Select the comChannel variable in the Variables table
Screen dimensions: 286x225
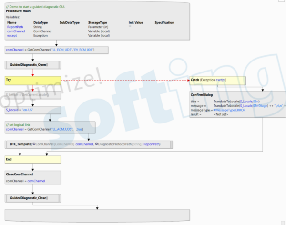click(16, 31)
